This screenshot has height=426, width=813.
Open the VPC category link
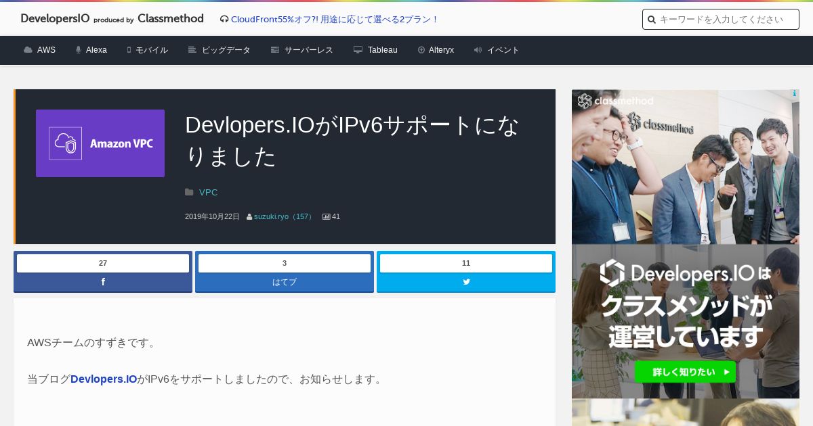tap(209, 193)
